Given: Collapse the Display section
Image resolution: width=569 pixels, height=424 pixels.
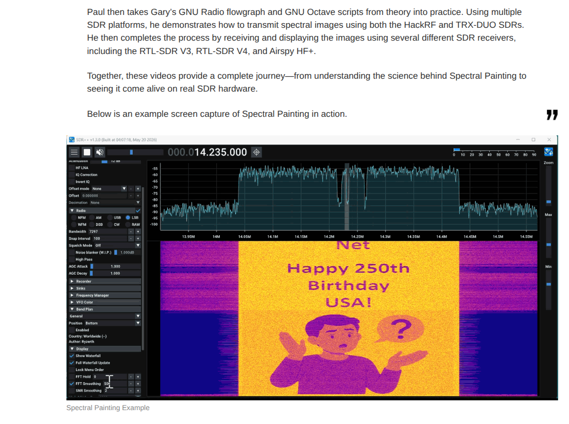Looking at the screenshot, I should pyautogui.click(x=105, y=349).
